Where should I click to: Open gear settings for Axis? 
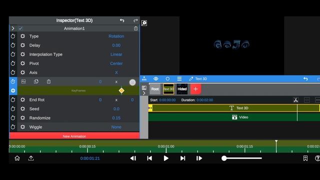[x=22, y=72]
